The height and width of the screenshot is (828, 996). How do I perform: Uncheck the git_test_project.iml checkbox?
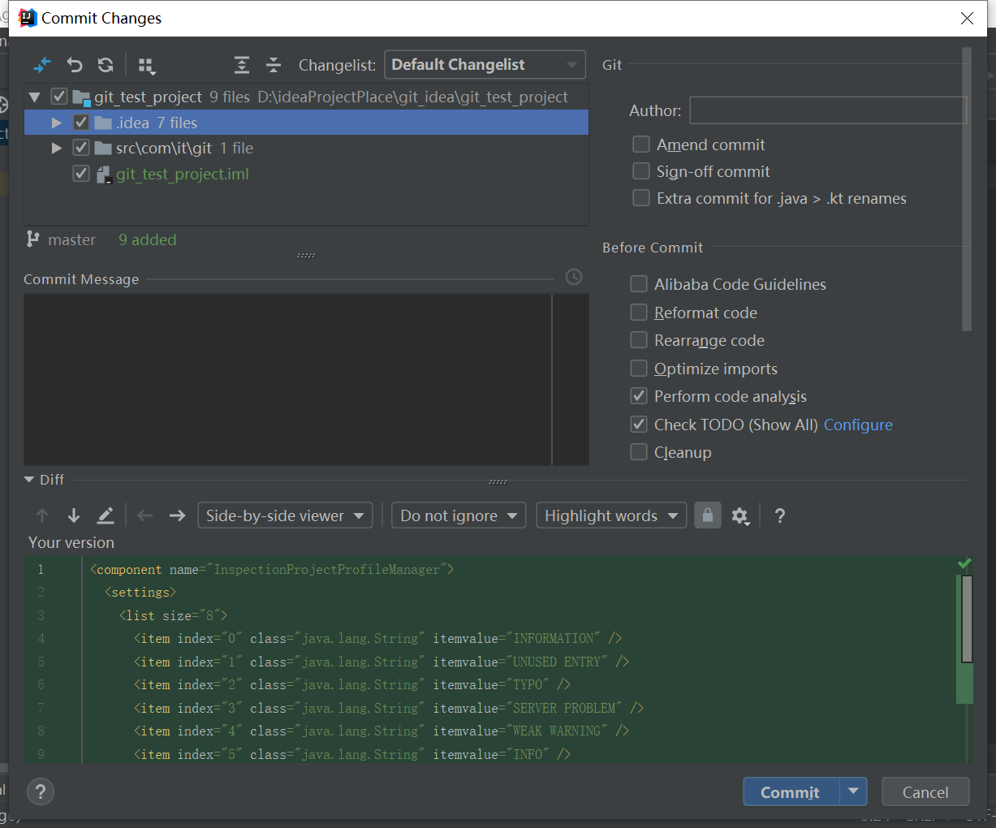81,173
